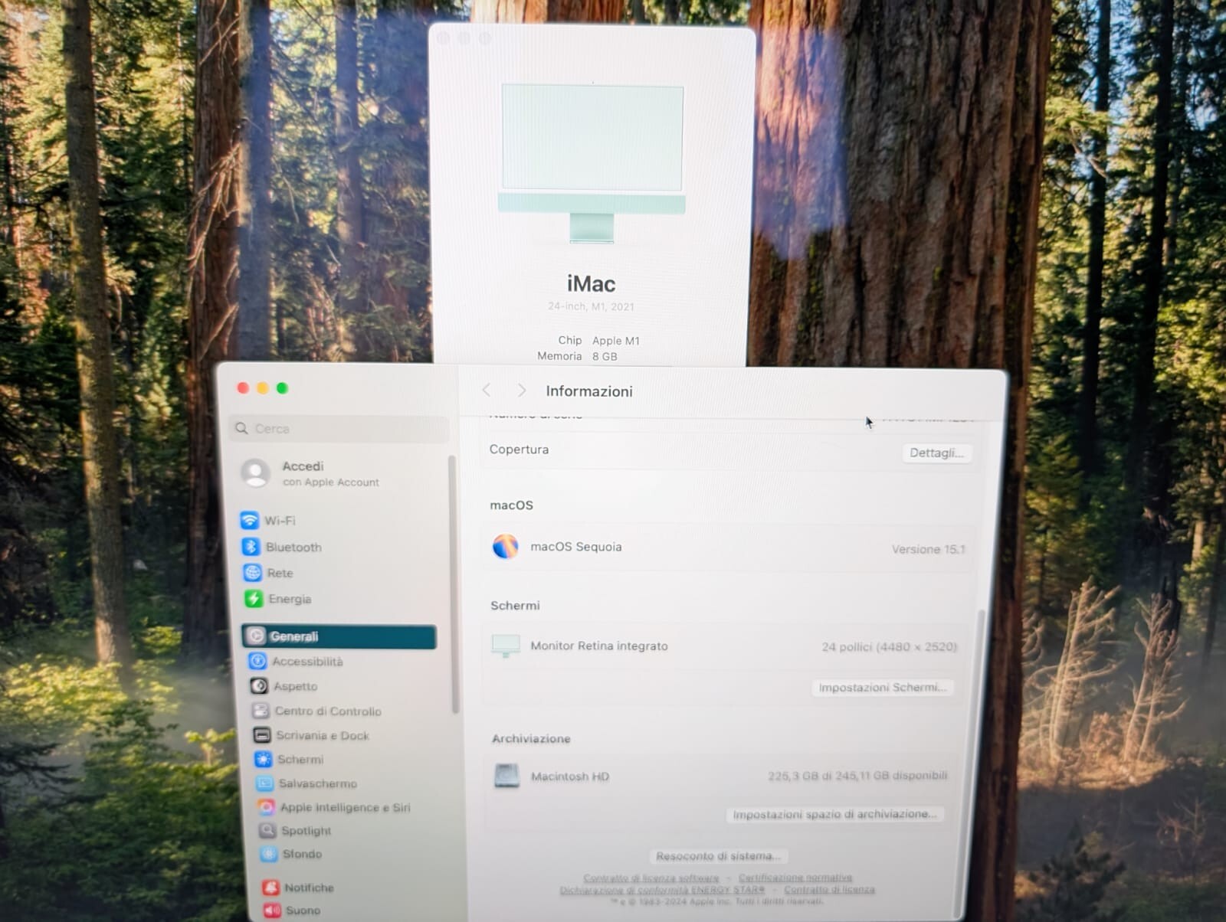Click Spotlight magnifier icon in sidebar

coord(267,830)
